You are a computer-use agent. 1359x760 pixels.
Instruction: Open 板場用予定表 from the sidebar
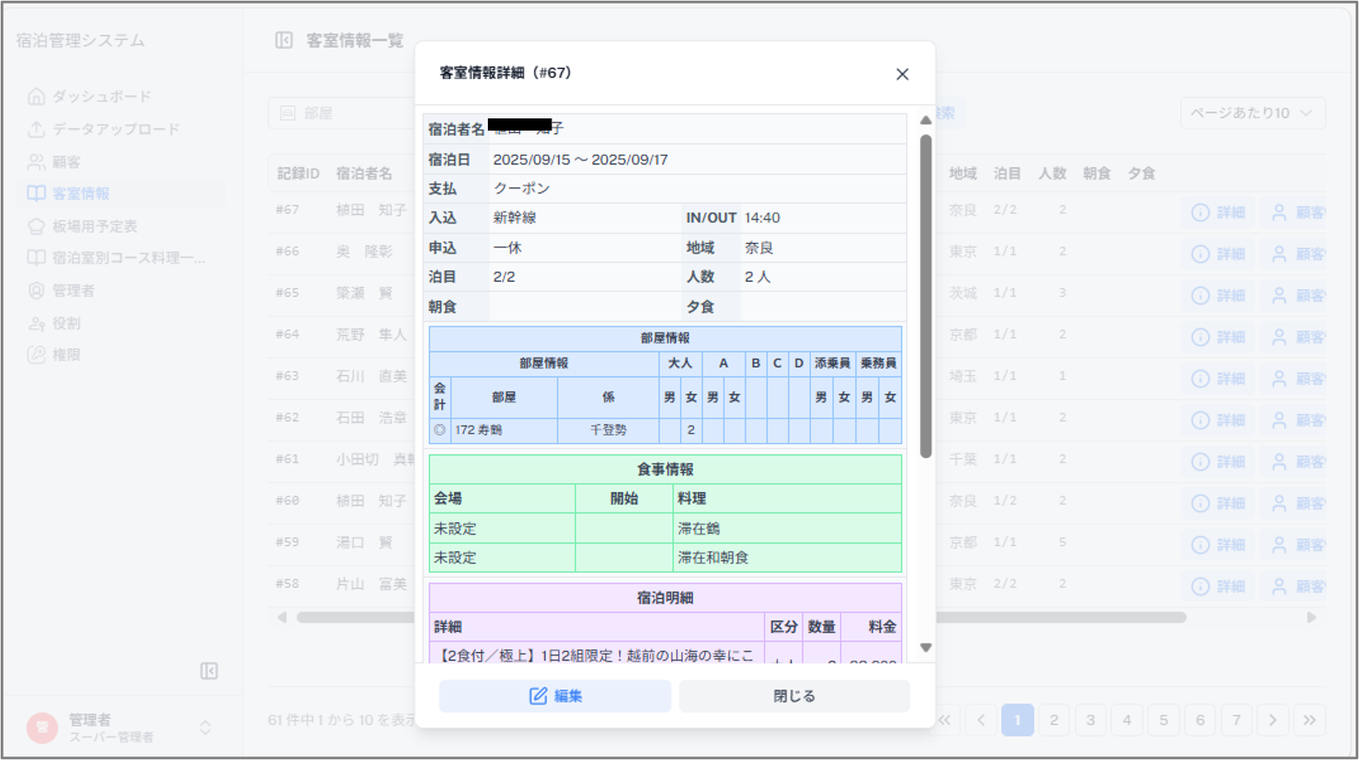click(94, 226)
